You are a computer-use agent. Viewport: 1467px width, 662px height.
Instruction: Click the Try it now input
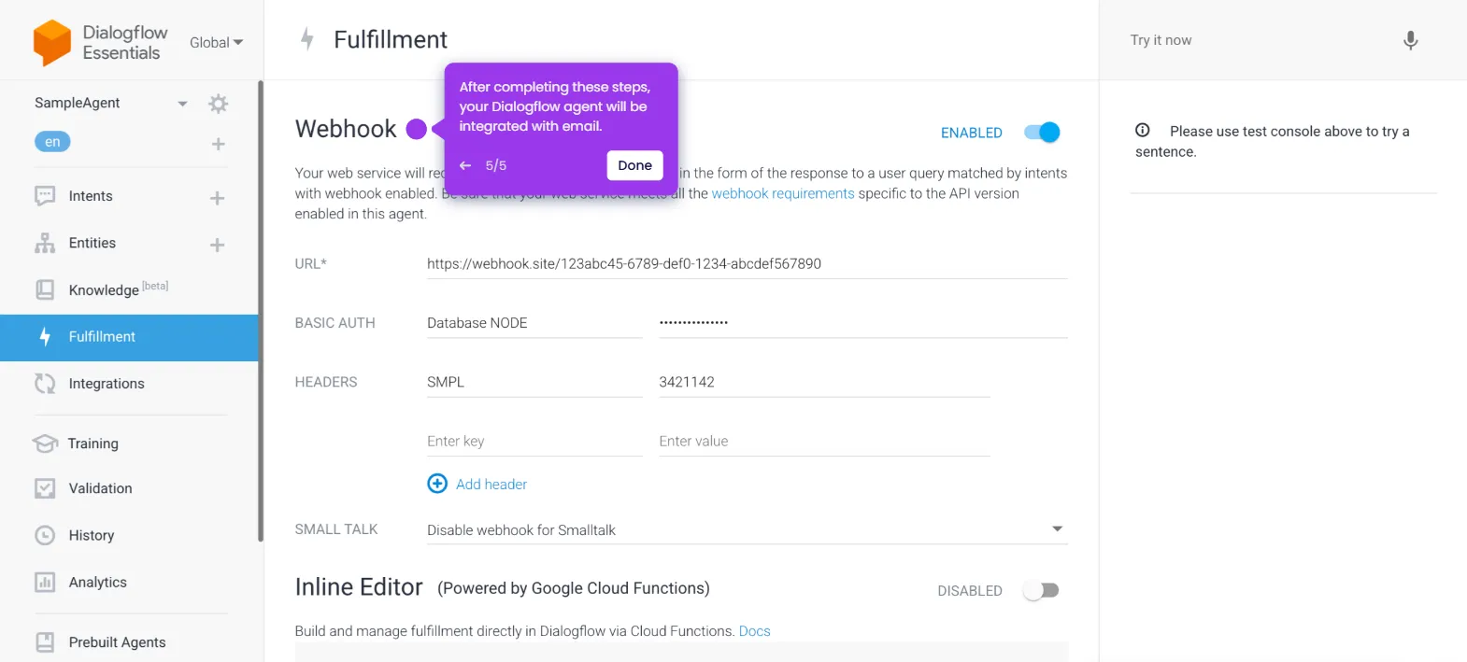(x=1257, y=40)
